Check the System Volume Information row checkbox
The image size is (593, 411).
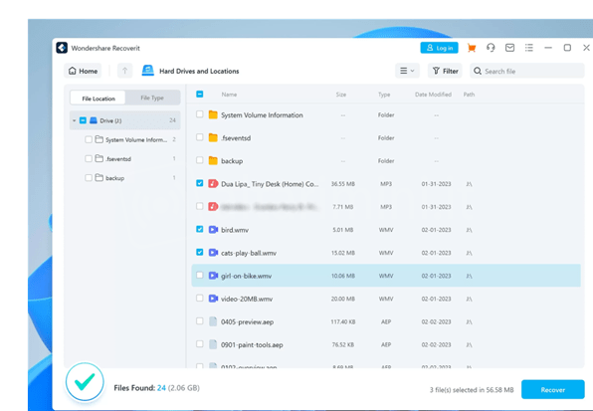(x=200, y=114)
